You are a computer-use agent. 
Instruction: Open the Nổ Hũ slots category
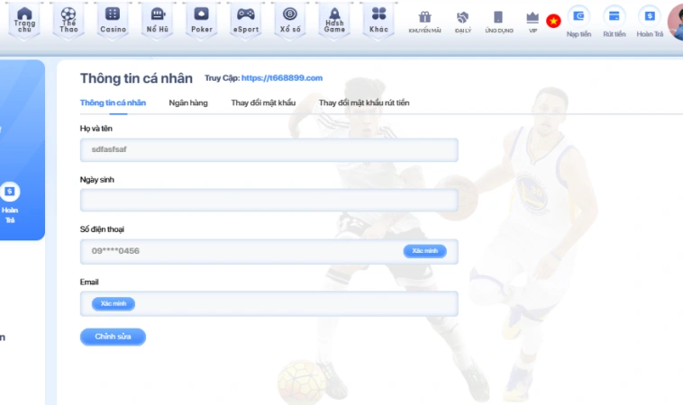[x=157, y=18]
